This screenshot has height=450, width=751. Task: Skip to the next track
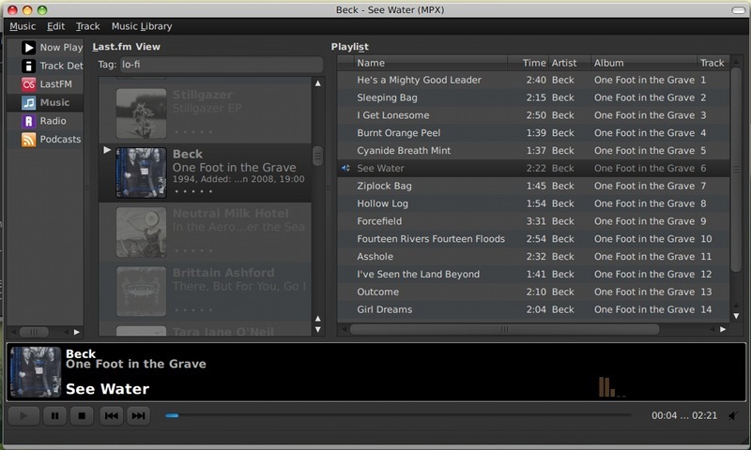tap(138, 415)
